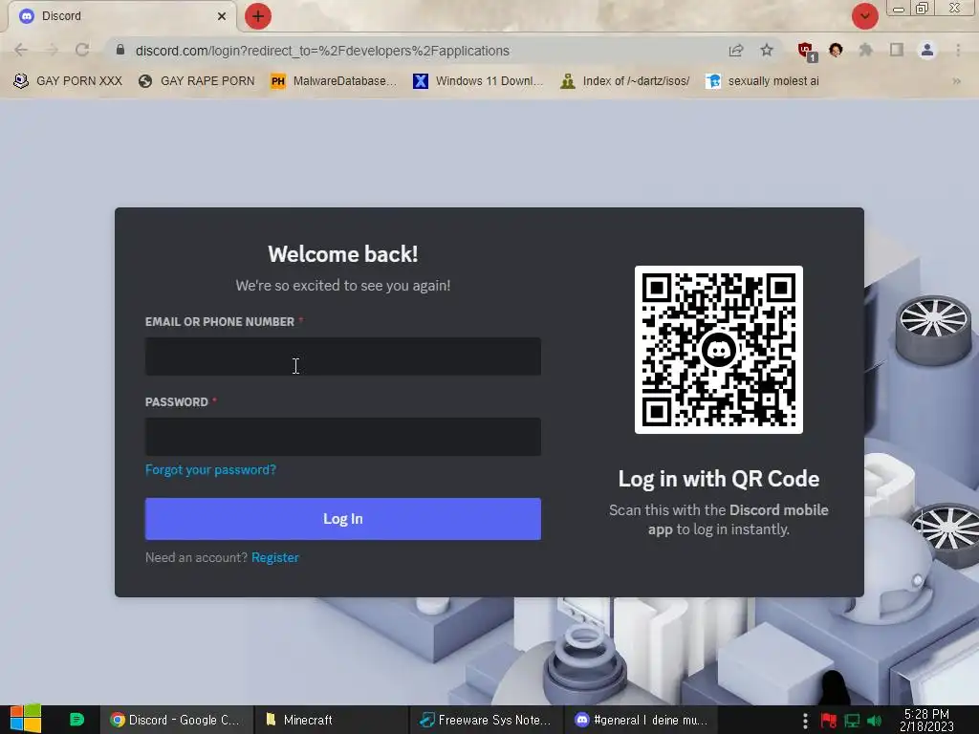Switch to the #general Discord taskbar item

pyautogui.click(x=641, y=720)
